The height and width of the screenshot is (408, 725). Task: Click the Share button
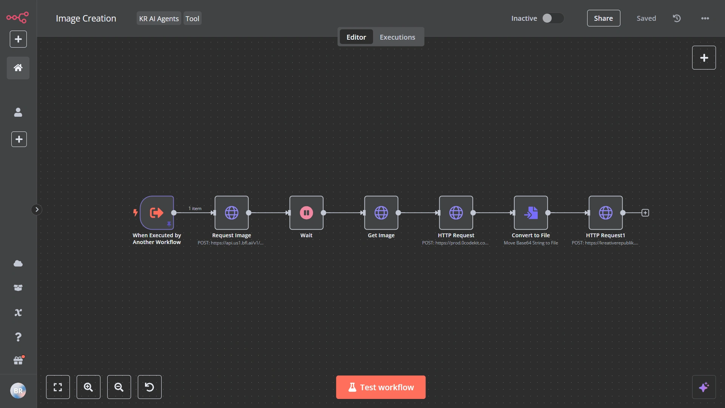pyautogui.click(x=603, y=18)
